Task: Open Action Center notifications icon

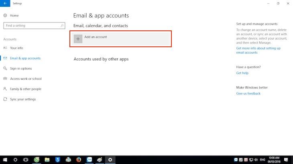Action: tap(286, 160)
